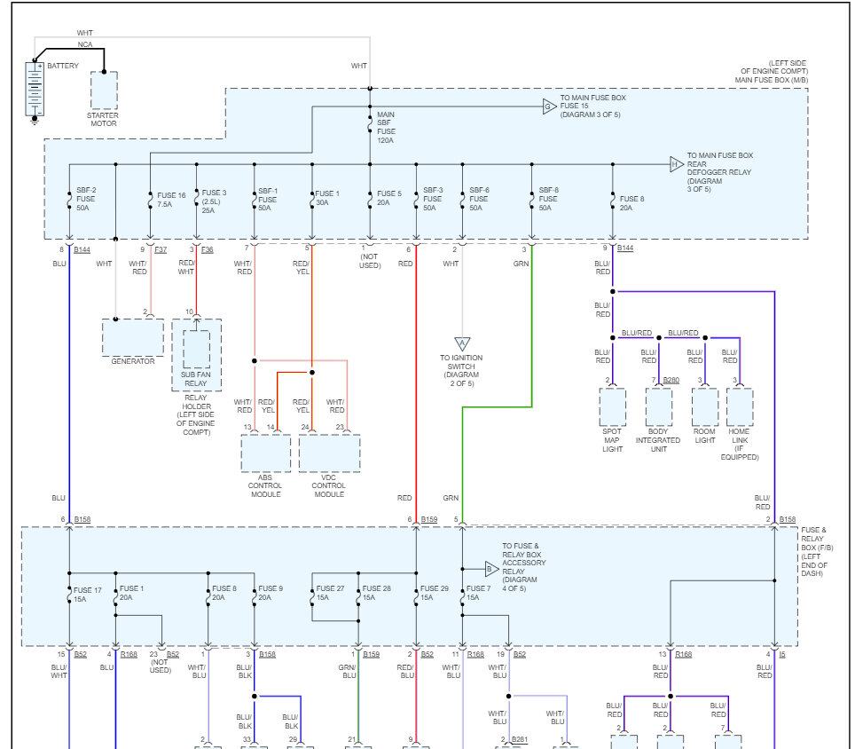The height and width of the screenshot is (749, 855).
Task: Click the VDC CONTROL MODULE block
Action: pos(330,456)
